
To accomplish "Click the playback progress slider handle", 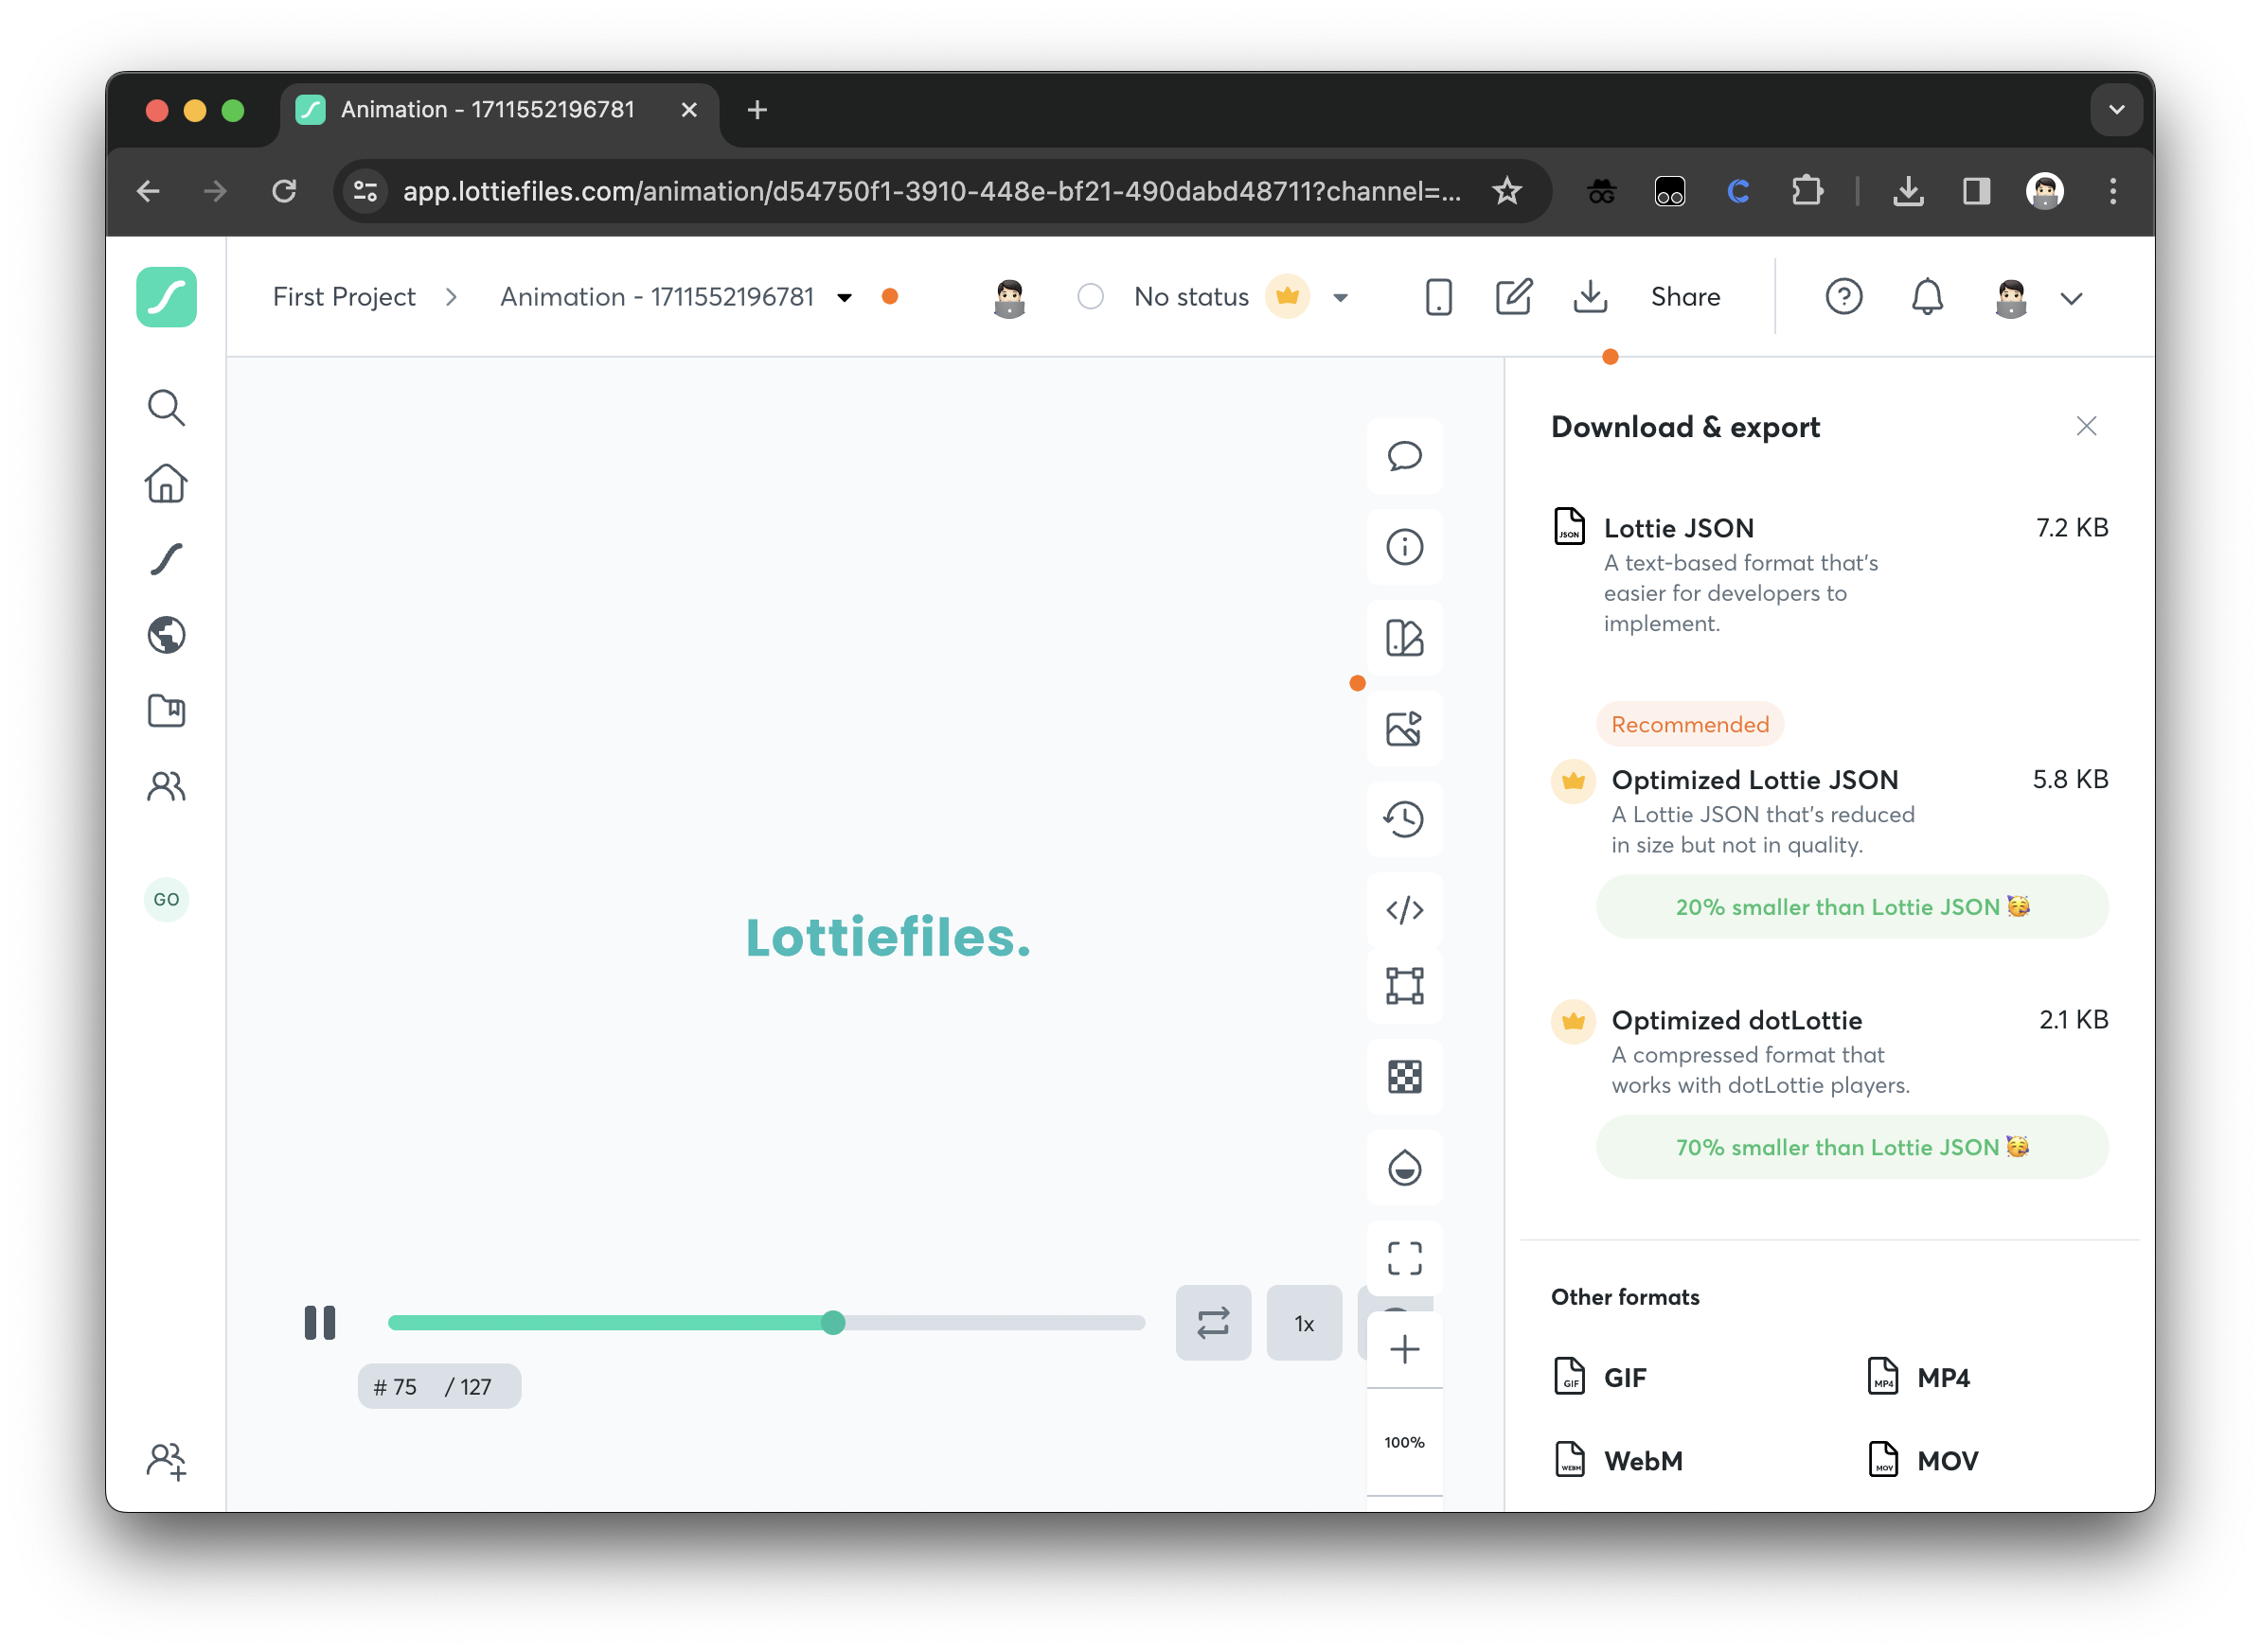I will coord(832,1323).
